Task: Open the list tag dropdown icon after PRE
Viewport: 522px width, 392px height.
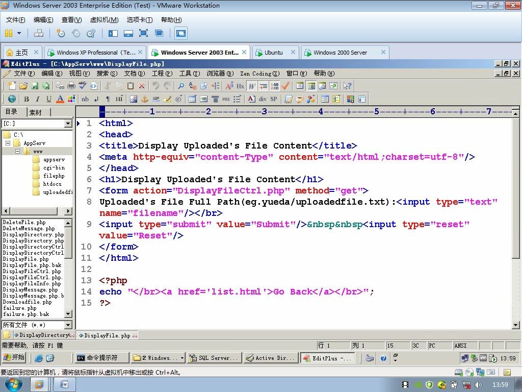Action: 237,99
